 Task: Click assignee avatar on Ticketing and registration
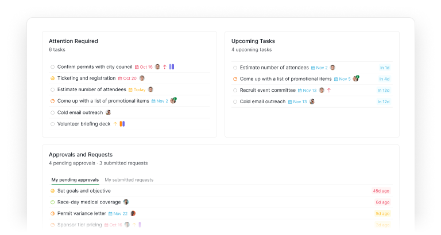142,79
